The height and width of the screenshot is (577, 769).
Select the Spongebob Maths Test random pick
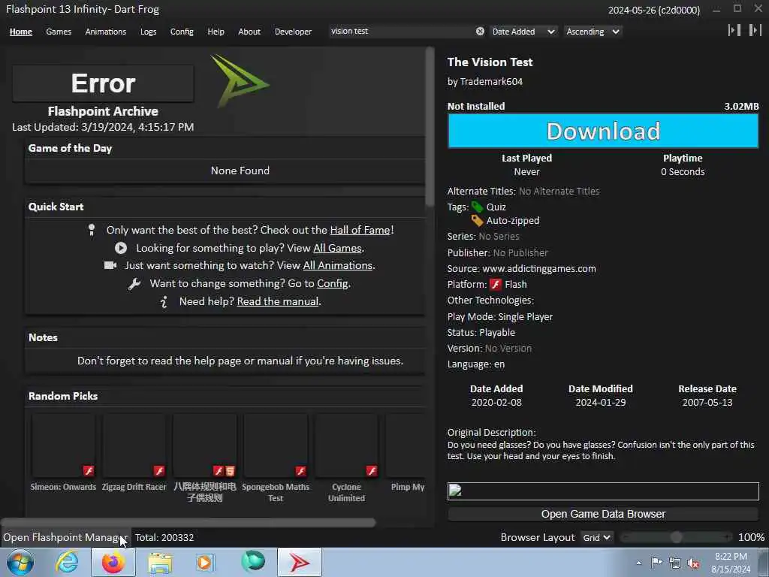[x=276, y=458]
